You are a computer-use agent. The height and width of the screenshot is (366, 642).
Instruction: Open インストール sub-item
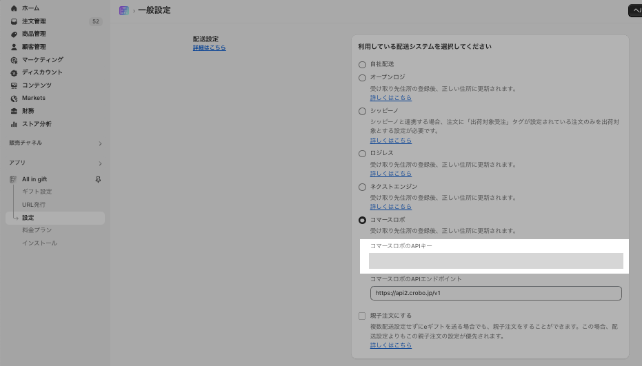tap(40, 243)
